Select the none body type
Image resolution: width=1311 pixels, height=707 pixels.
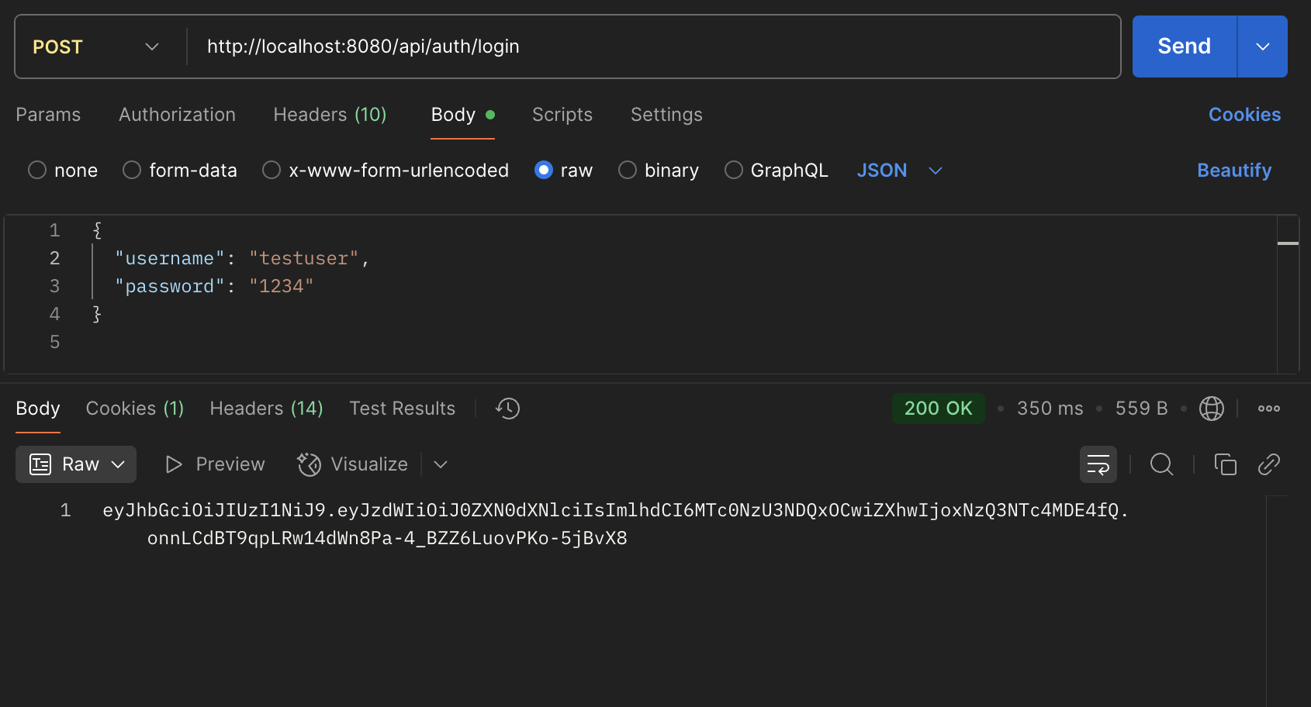pyautogui.click(x=37, y=170)
